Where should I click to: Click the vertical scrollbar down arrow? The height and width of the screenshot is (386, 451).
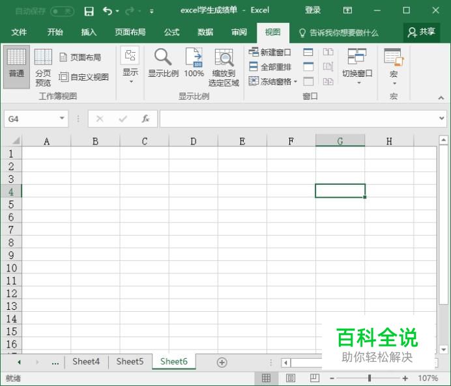(x=443, y=350)
